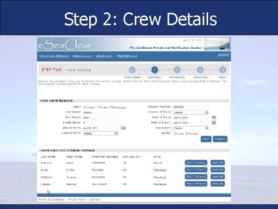The width and height of the screenshot is (278, 209).
Task: Click the FIRST NAME column header
Action: point(75,157)
